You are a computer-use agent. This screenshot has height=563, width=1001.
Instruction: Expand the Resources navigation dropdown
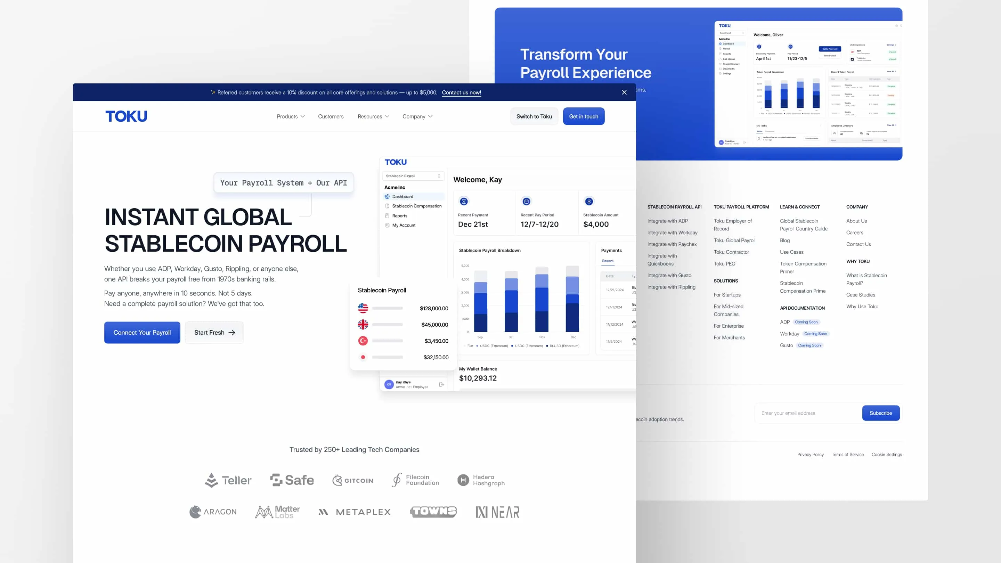[373, 116]
